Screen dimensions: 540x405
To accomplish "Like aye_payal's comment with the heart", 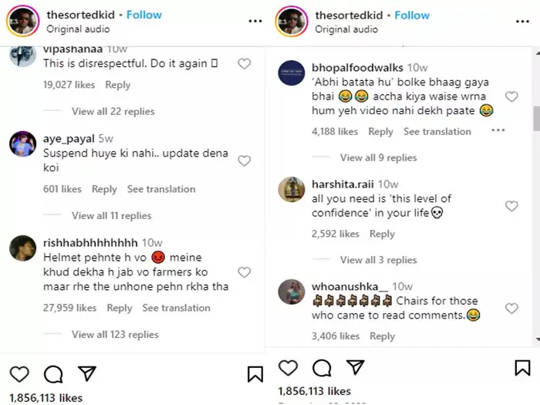I will pyautogui.click(x=244, y=160).
